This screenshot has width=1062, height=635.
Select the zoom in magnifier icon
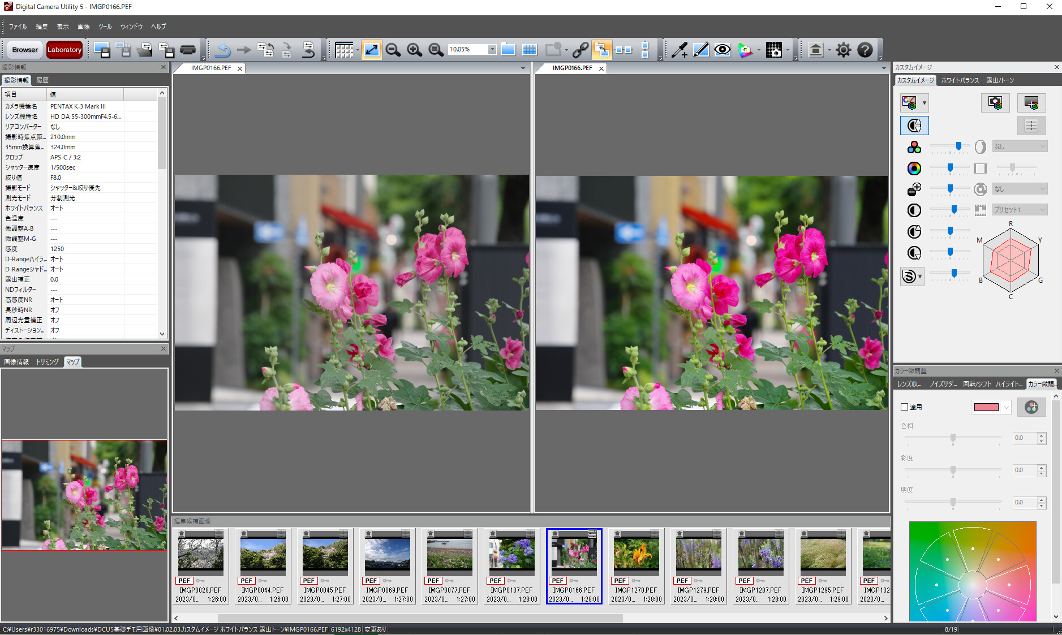[x=414, y=50]
